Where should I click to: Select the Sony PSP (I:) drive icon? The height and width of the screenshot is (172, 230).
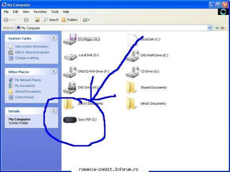[x=70, y=120]
